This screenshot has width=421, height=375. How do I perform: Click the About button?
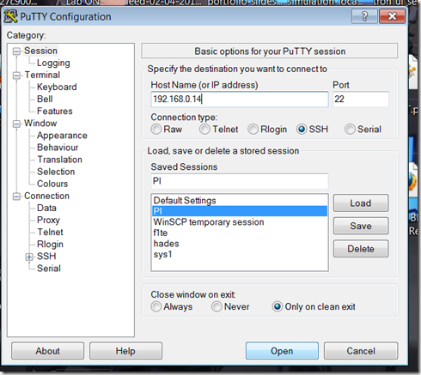pyautogui.click(x=47, y=351)
